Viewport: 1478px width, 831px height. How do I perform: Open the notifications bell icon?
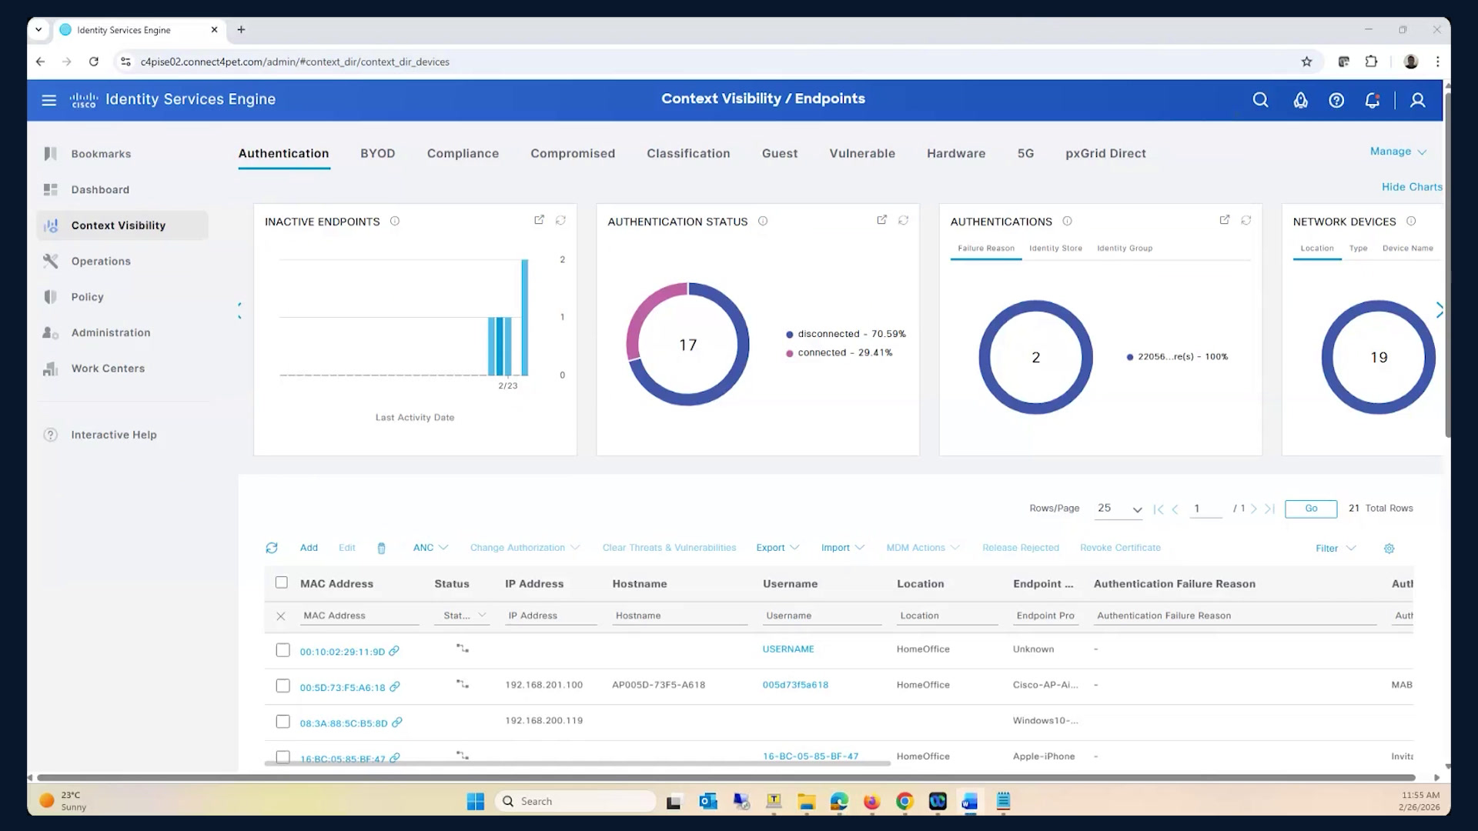coord(1373,100)
